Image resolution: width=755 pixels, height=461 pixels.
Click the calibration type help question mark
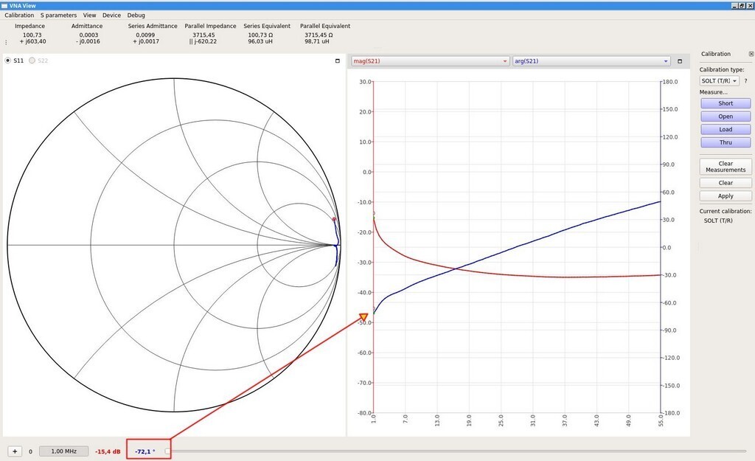point(746,81)
